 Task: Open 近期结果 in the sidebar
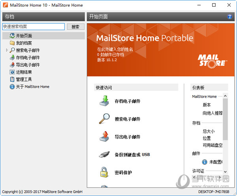pyautogui.click(x=24, y=72)
